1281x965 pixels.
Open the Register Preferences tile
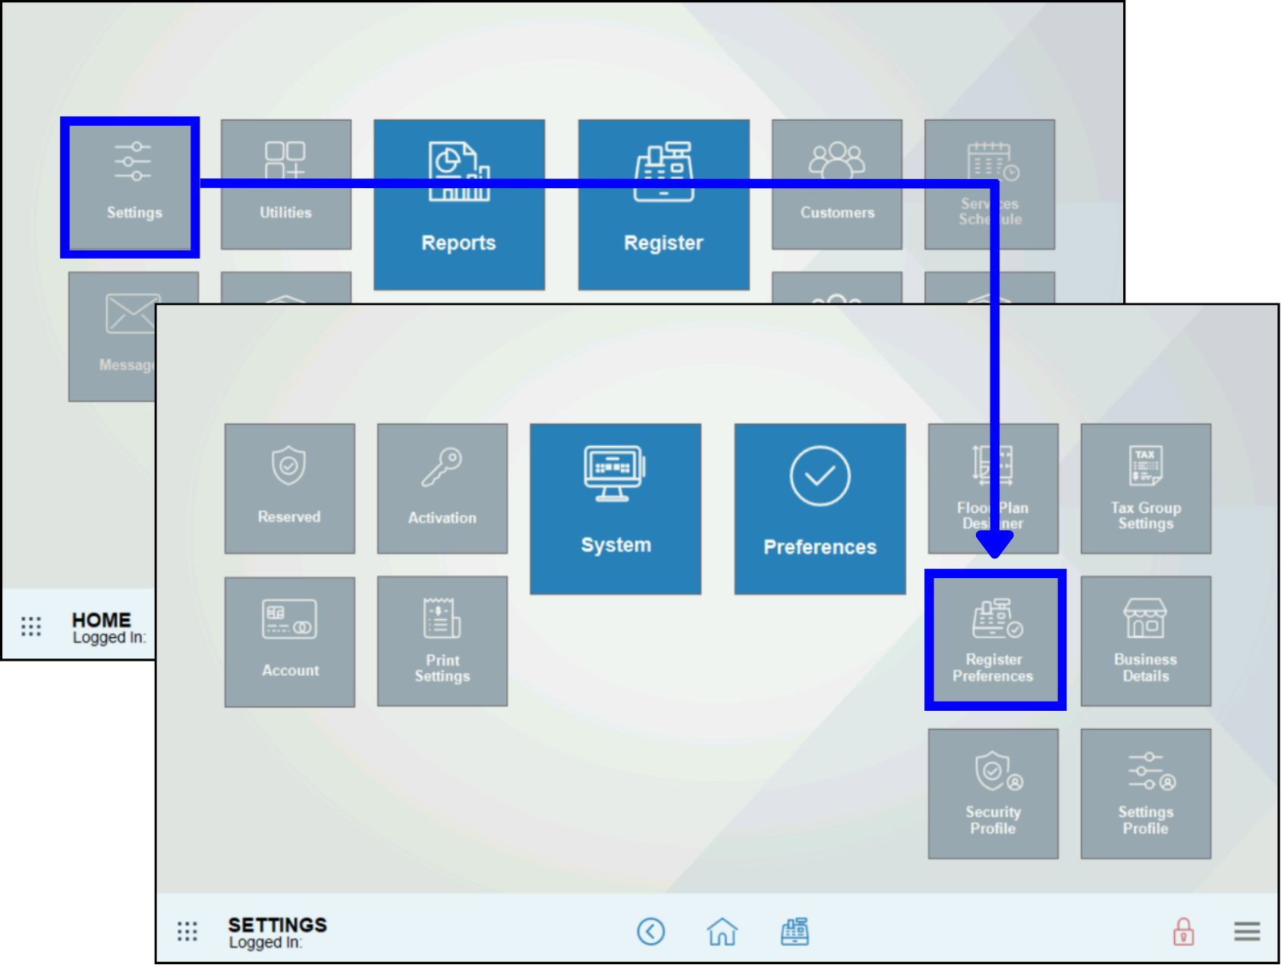pos(994,640)
